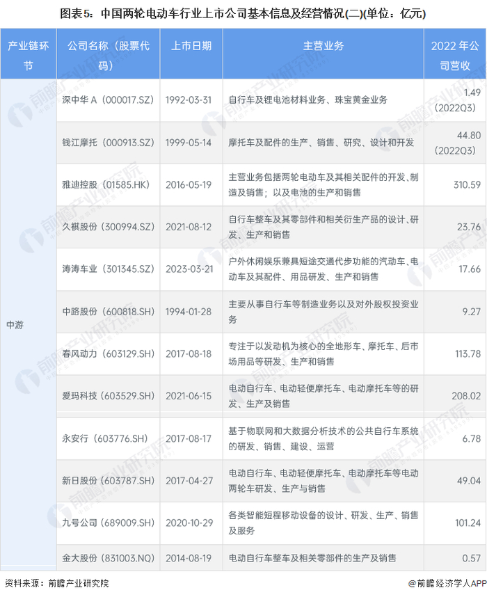The width and height of the screenshot is (487, 597).
Task: Click revenue value 101.24
Action: coord(468,523)
